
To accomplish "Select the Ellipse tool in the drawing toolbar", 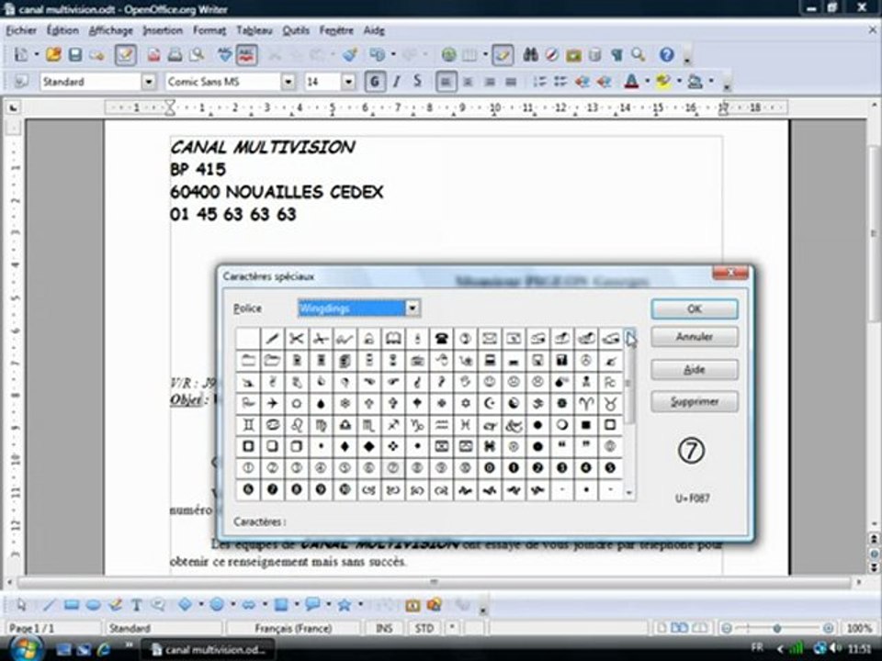I will [94, 605].
